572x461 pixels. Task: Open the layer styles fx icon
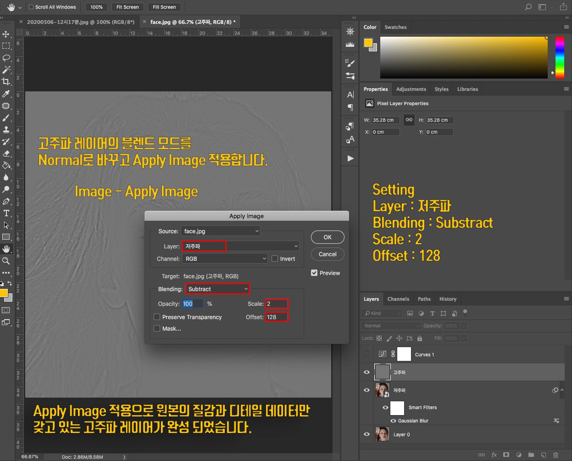tap(494, 455)
